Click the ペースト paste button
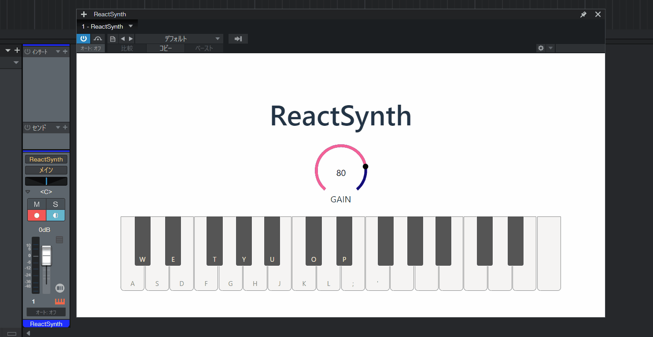The width and height of the screenshot is (653, 337). pyautogui.click(x=204, y=48)
